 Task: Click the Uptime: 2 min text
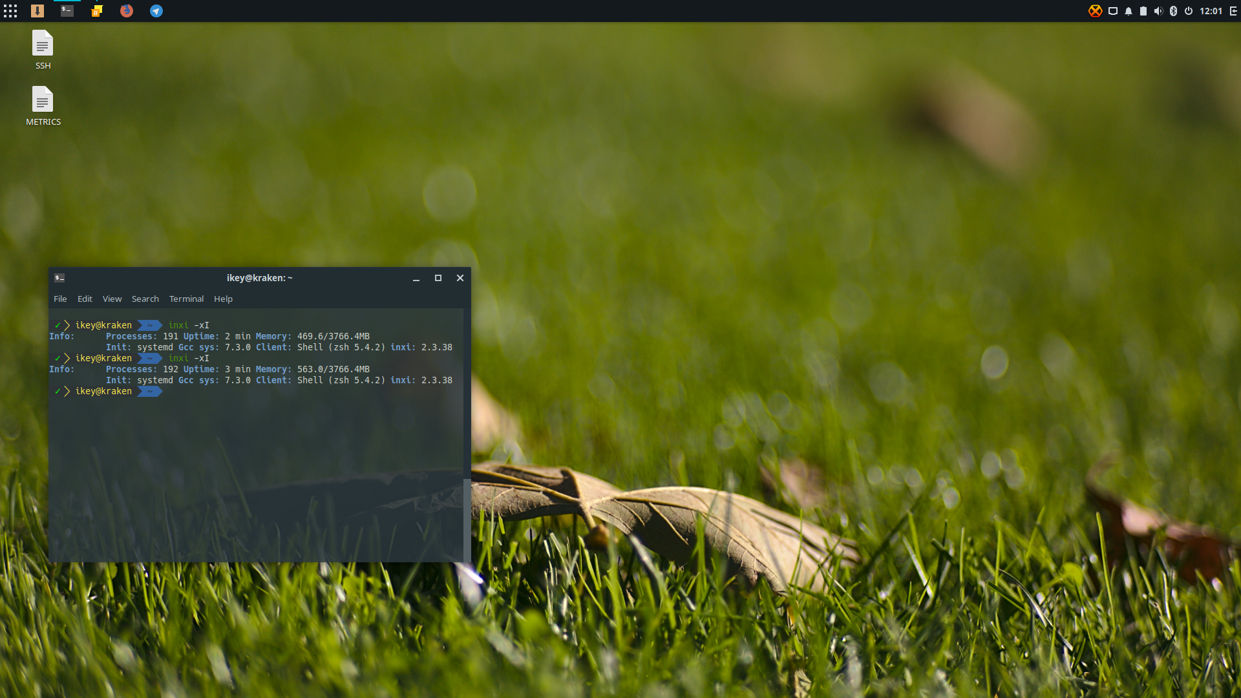pos(217,336)
